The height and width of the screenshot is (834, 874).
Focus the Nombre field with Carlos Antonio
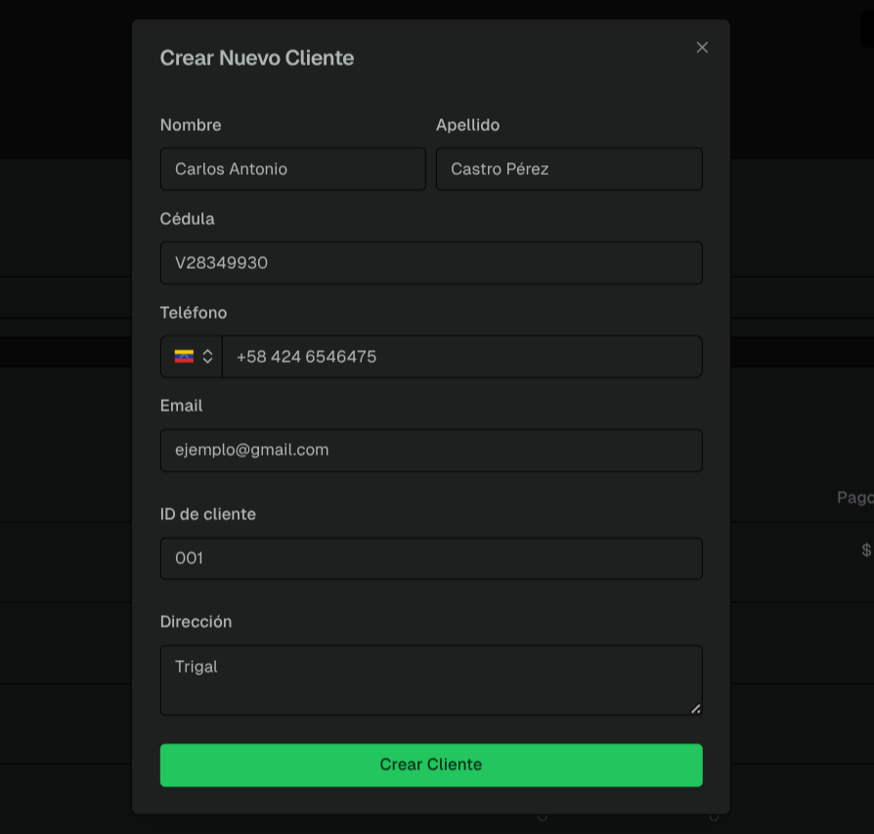point(292,169)
